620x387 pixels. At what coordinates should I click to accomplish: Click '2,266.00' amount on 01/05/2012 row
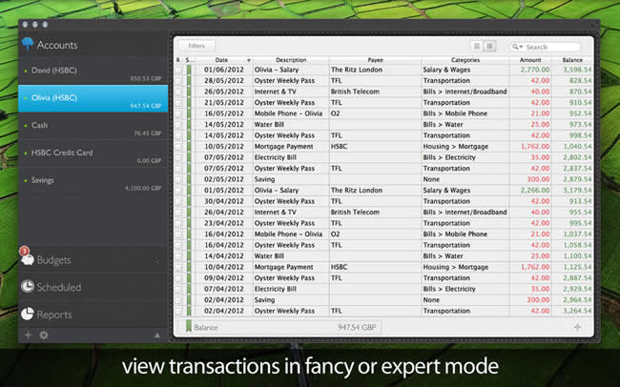pyautogui.click(x=535, y=190)
